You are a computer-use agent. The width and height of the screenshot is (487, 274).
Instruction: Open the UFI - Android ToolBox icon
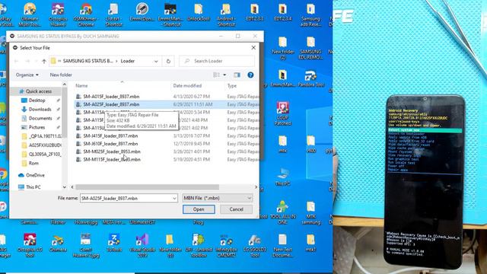(199, 245)
